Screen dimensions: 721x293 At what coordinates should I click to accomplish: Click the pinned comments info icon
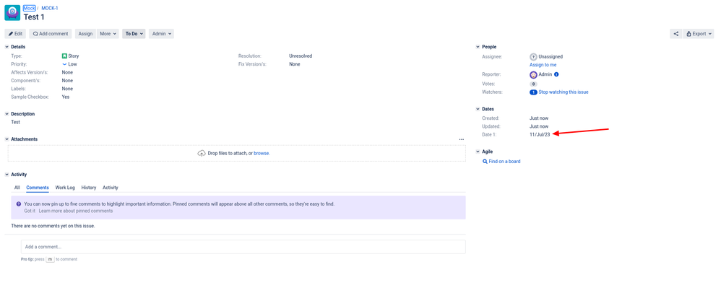(x=18, y=204)
